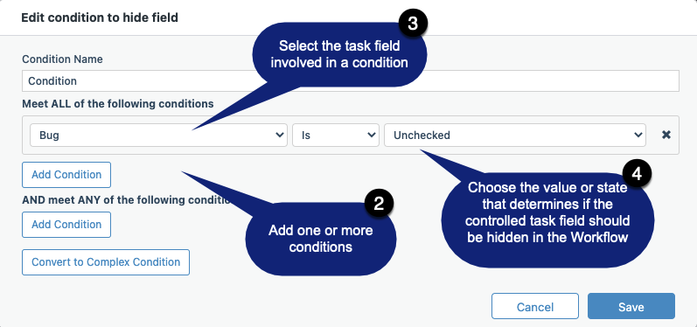Expand the Is operator dropdown
The height and width of the screenshot is (327, 697).
pyautogui.click(x=336, y=135)
